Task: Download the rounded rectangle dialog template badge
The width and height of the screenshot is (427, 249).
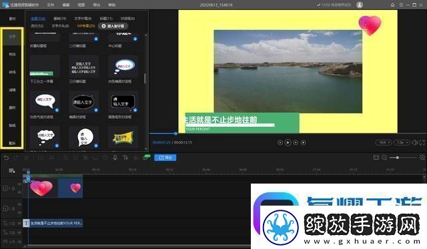Action: click(x=135, y=110)
